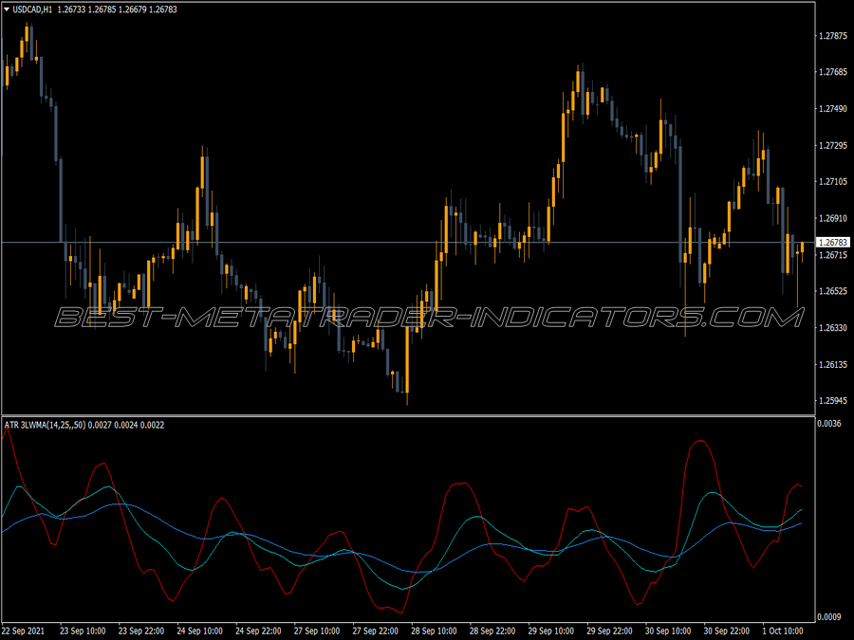Click the current price tag 1.26783

(x=833, y=242)
